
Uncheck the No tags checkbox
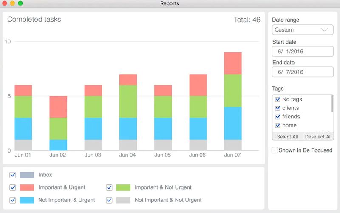(x=278, y=99)
